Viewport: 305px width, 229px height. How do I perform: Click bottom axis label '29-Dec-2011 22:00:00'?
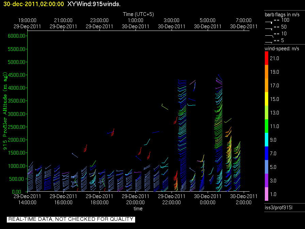tap(172, 199)
